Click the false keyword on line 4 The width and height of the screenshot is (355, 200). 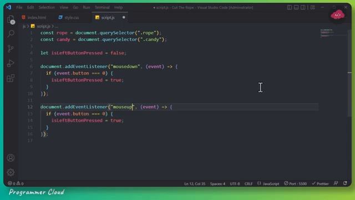[117, 53]
